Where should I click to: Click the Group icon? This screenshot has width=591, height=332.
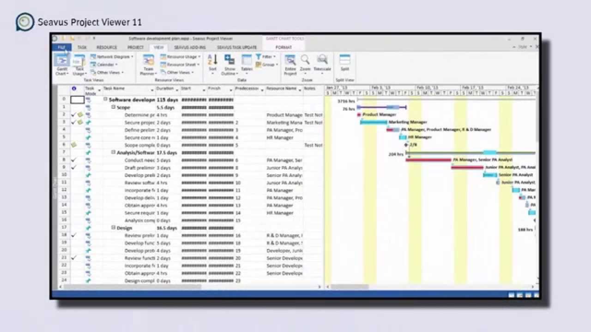click(x=259, y=65)
